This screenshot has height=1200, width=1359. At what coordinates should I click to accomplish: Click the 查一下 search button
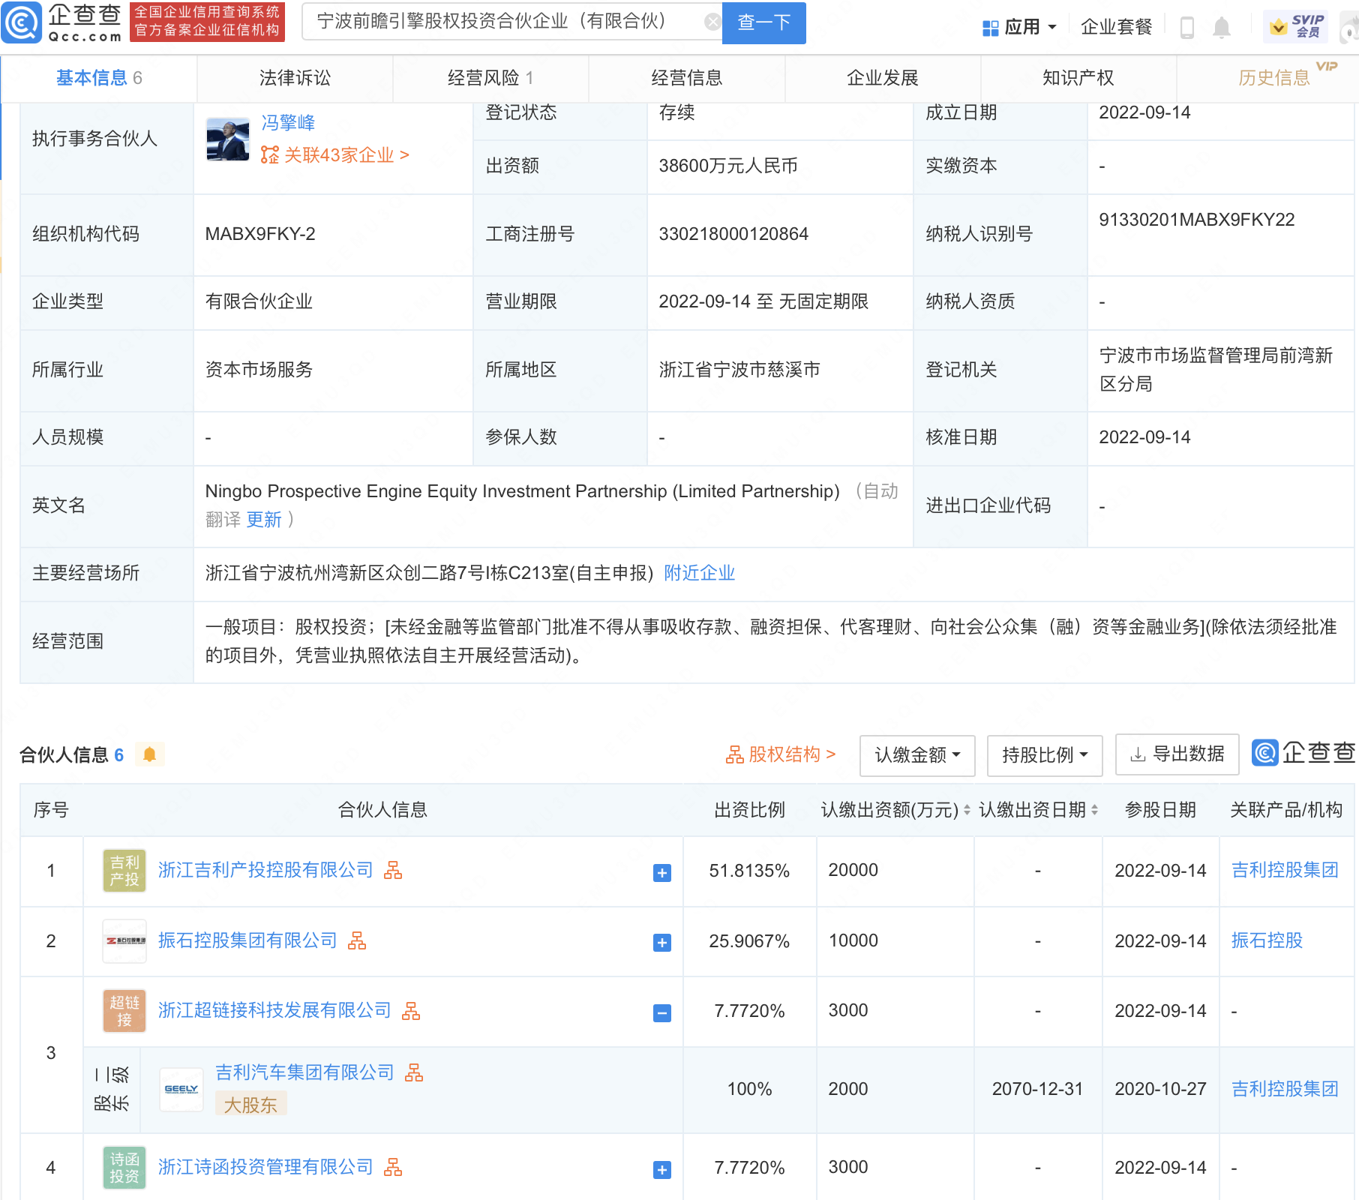(763, 22)
